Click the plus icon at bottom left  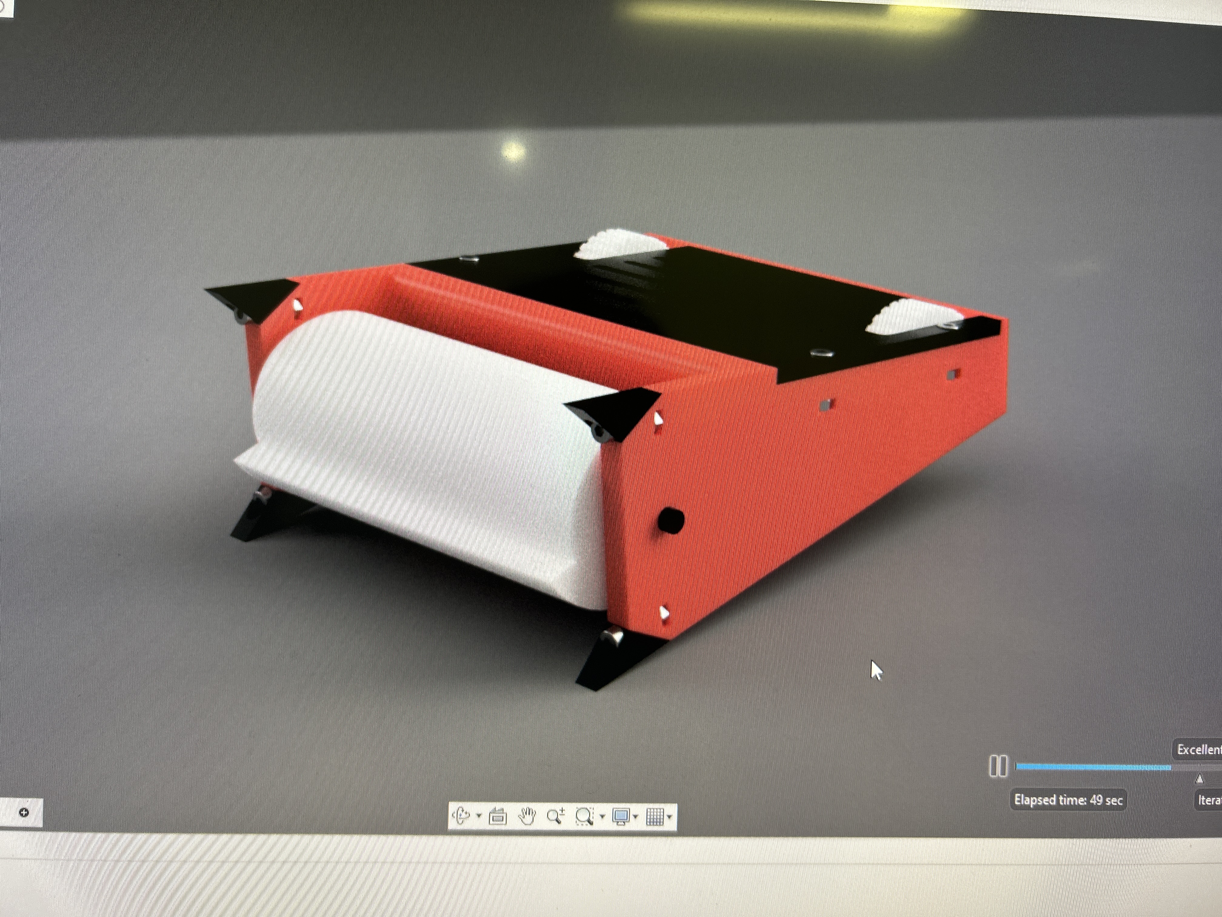pyautogui.click(x=24, y=812)
